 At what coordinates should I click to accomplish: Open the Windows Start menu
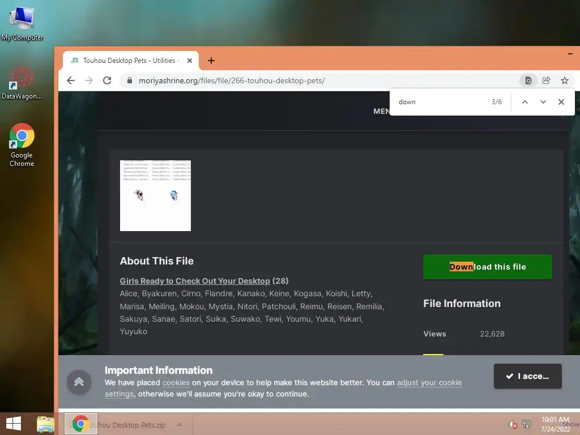click(14, 424)
